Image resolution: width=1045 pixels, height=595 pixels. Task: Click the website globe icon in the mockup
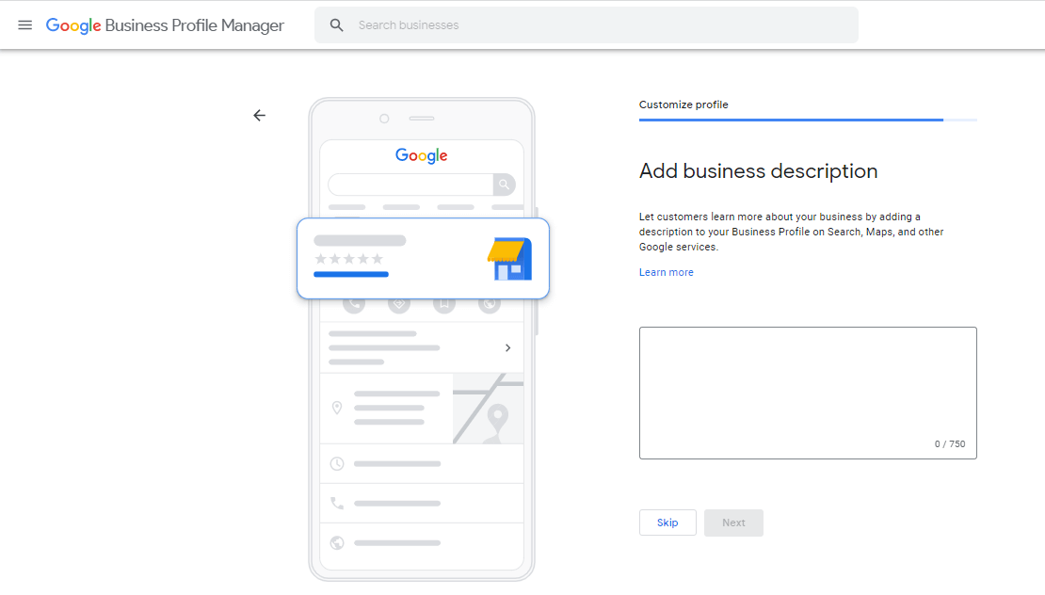tap(490, 303)
